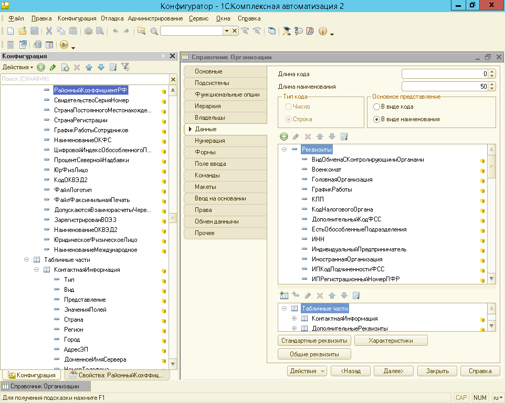Click Add tabular section icon
The height and width of the screenshot is (403, 505).
tap(284, 295)
